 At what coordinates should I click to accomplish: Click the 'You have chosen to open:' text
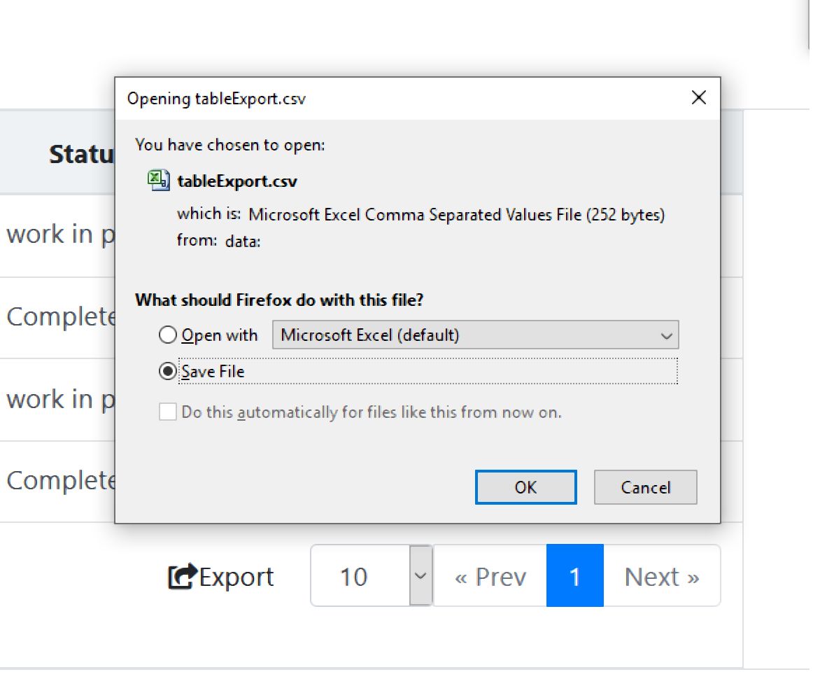pos(229,145)
